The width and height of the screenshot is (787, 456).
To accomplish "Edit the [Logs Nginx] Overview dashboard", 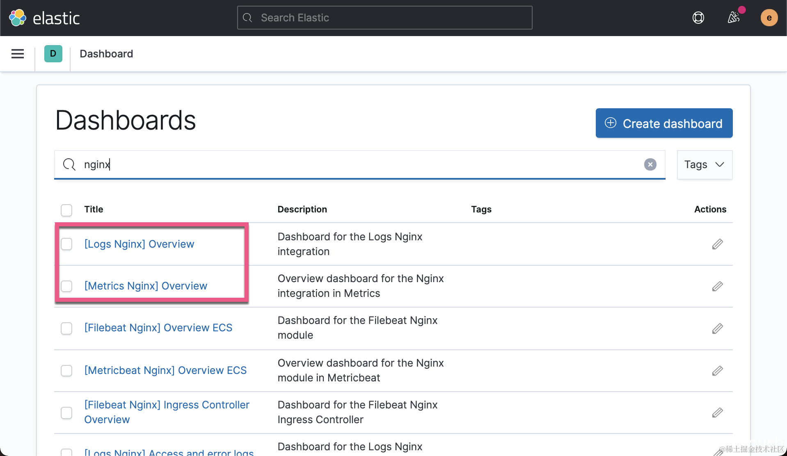I will (x=717, y=244).
